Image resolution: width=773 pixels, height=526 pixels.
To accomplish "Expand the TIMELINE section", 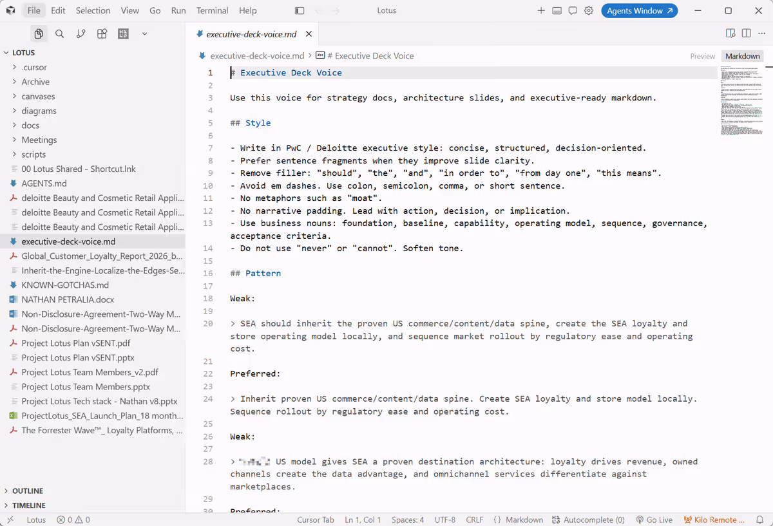I will pos(93,505).
